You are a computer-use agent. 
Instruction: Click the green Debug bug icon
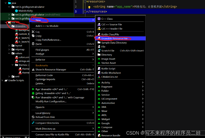pyautogui.click(x=33, y=93)
